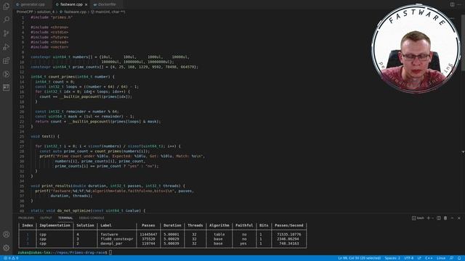The image size is (465, 261).
Task: Click line 25 void test() declaration
Action: point(45,136)
